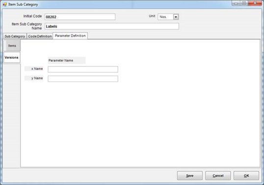Screen dimensions: 264x185
Task: Click the Parameter Name column header
Action: click(x=67, y=60)
